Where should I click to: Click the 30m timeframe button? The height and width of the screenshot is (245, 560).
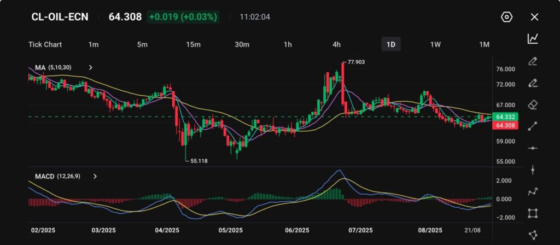[242, 44]
